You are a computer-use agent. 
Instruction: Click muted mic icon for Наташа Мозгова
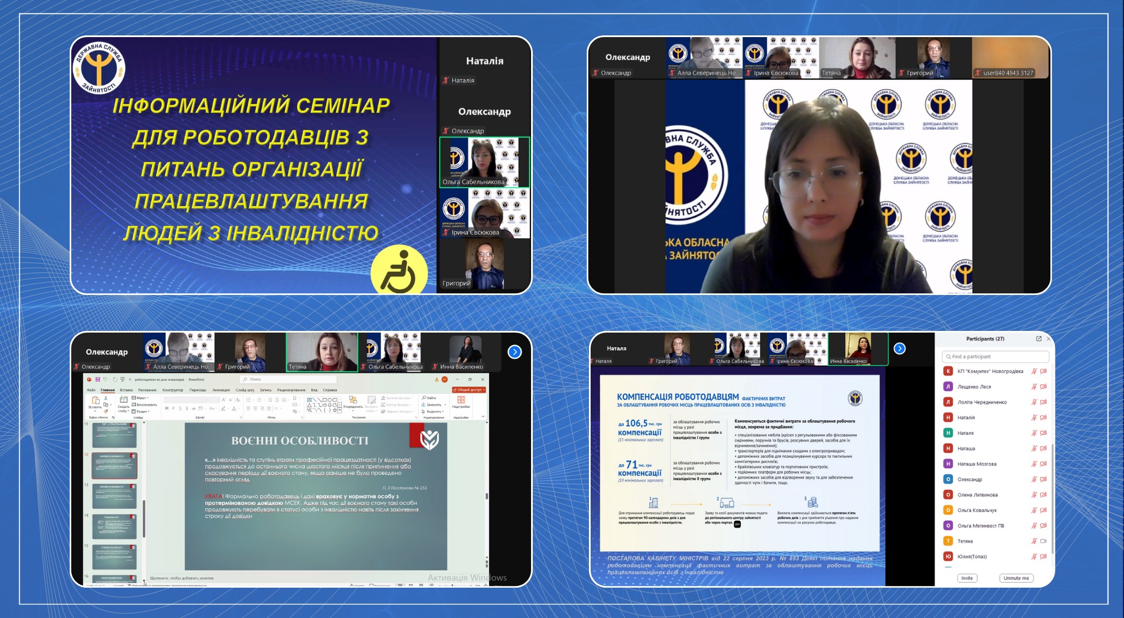1034,464
